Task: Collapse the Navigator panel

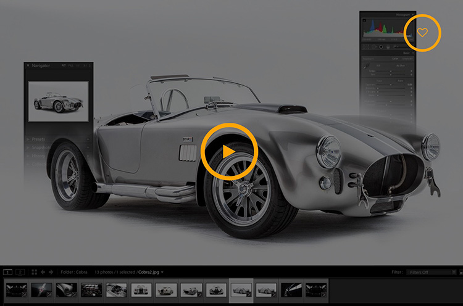Action: 28,65
